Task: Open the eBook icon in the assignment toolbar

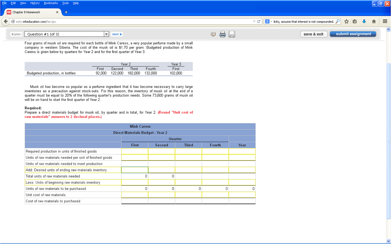Action: 213,34
